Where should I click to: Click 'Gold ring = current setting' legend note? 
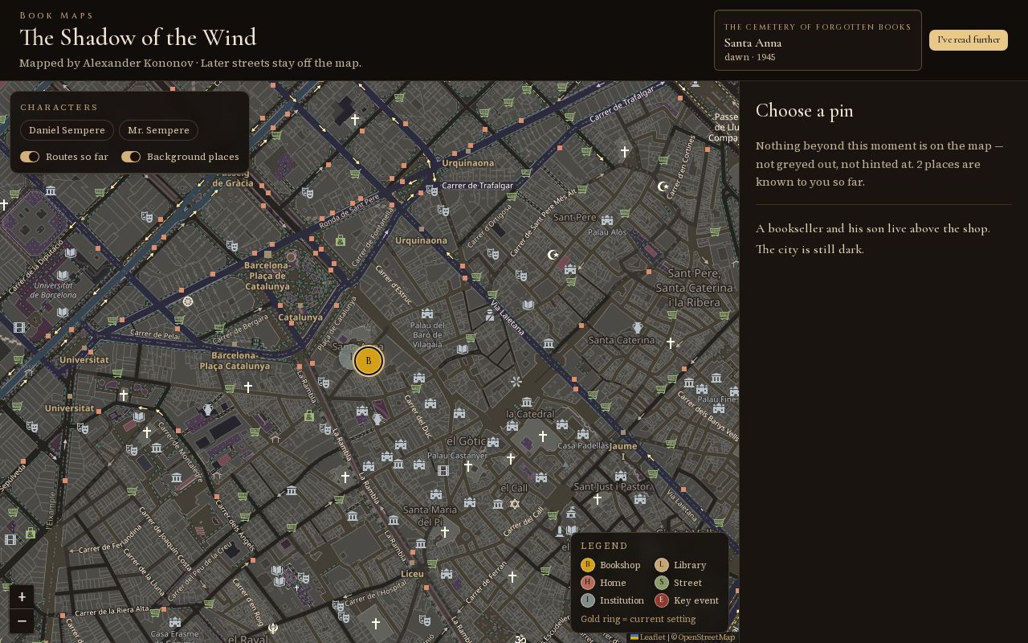coord(638,619)
